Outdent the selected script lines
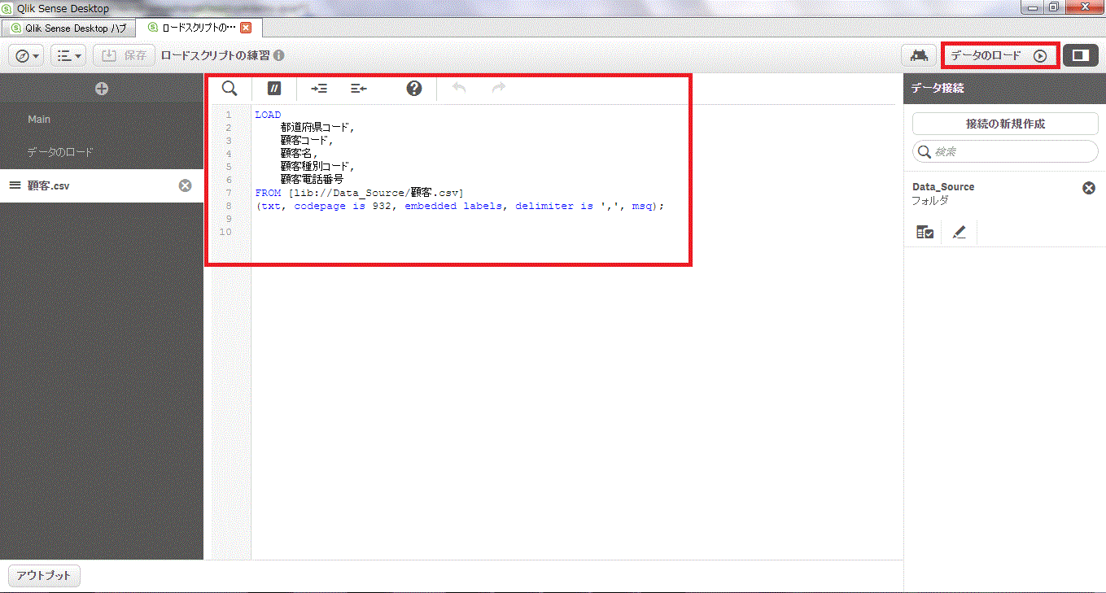This screenshot has height=593, width=1106. [359, 89]
